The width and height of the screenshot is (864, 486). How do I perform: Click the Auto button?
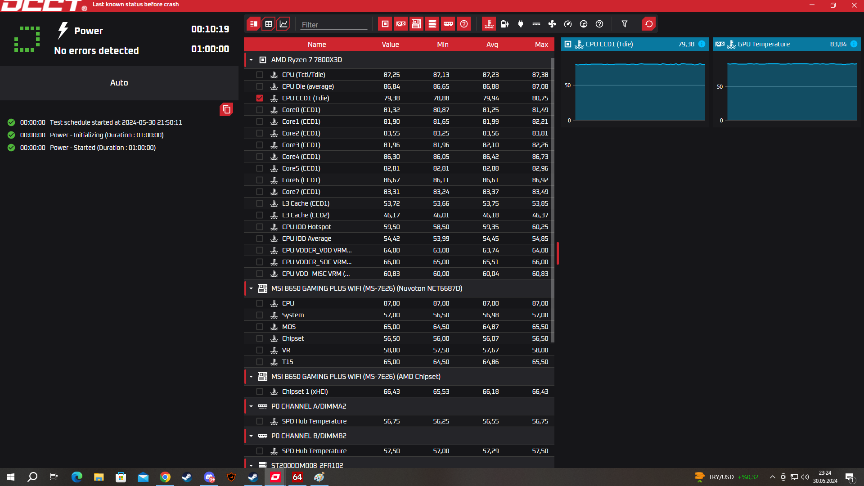(119, 83)
